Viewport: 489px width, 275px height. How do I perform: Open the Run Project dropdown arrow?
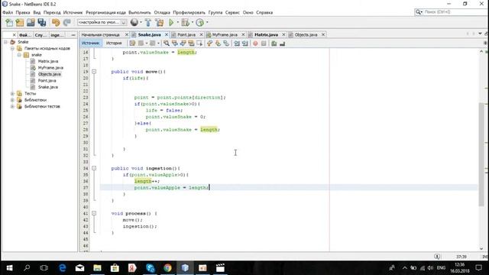(x=178, y=22)
